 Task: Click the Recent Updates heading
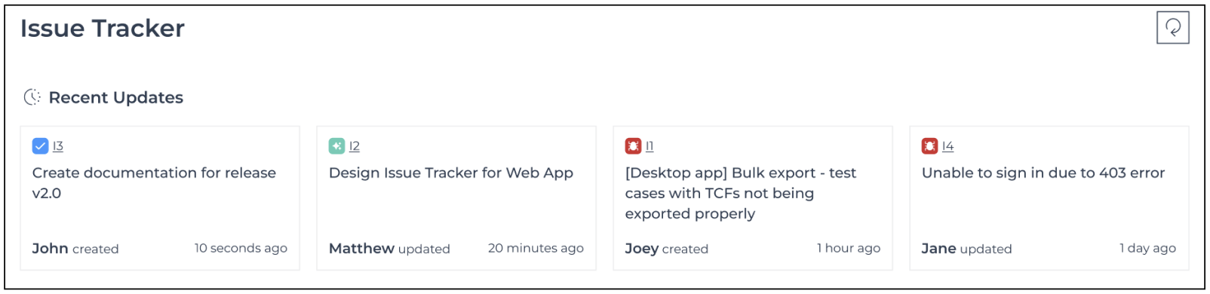pyautogui.click(x=116, y=97)
